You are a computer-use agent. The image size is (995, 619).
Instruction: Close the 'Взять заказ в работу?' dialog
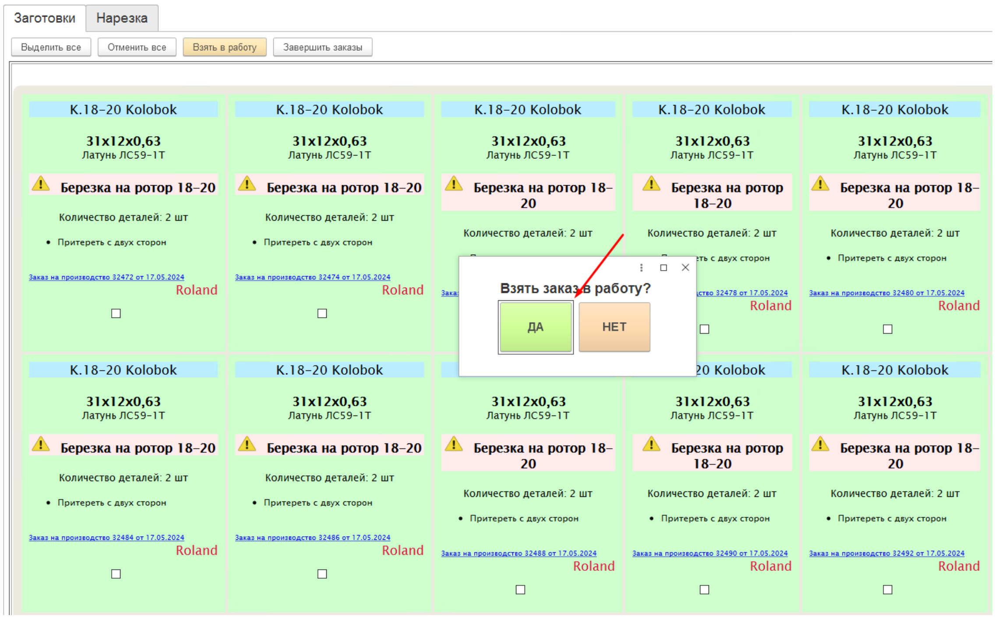(685, 267)
